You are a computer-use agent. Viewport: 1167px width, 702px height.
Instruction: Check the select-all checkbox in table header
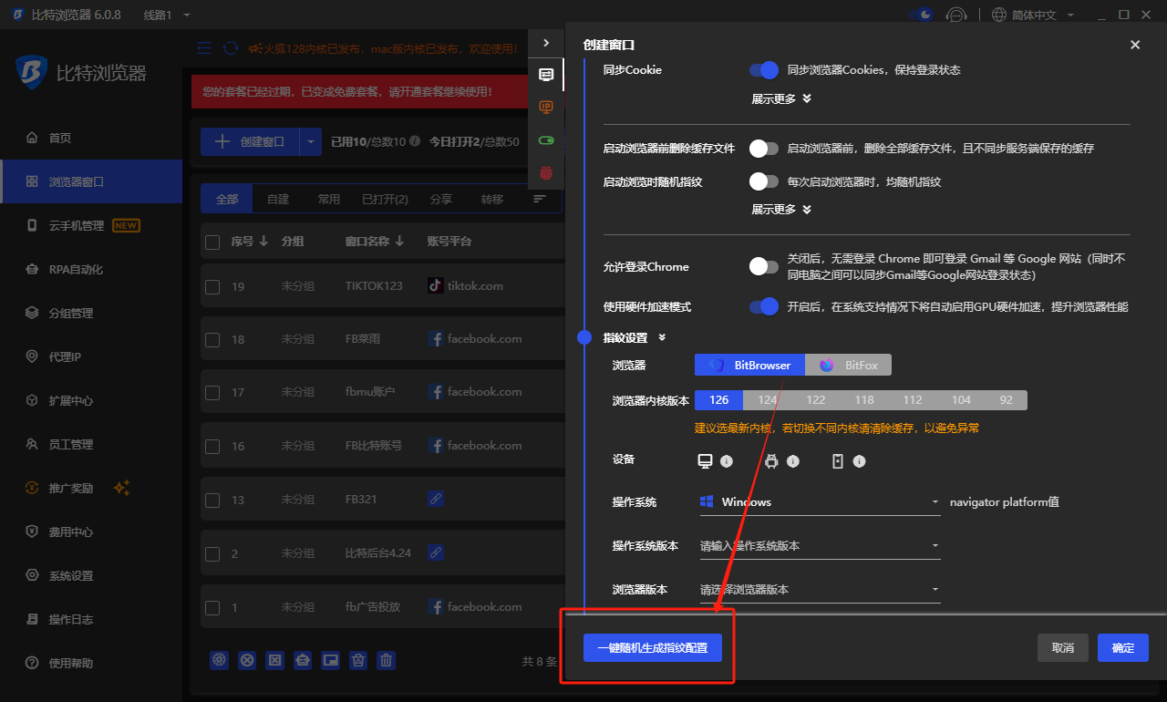212,242
